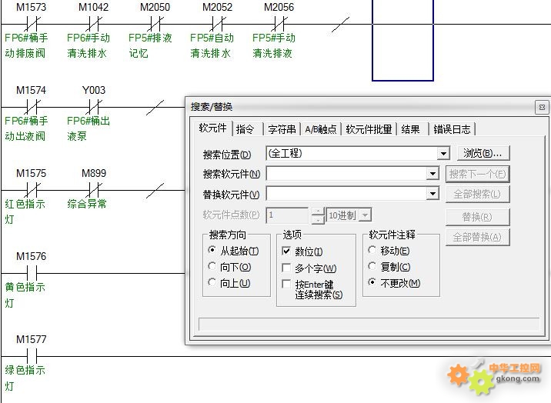
Task: Click the FP5#排液记忆 comment text
Action: click(150, 45)
